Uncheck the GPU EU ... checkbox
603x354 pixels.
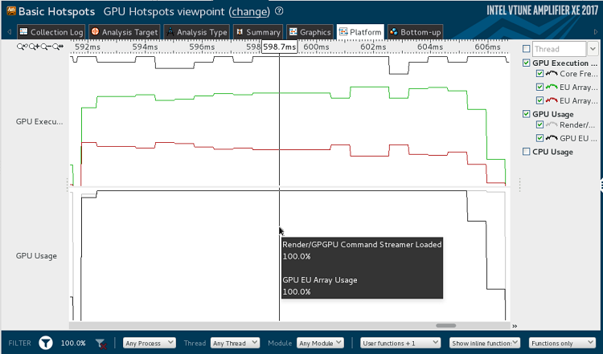point(539,138)
